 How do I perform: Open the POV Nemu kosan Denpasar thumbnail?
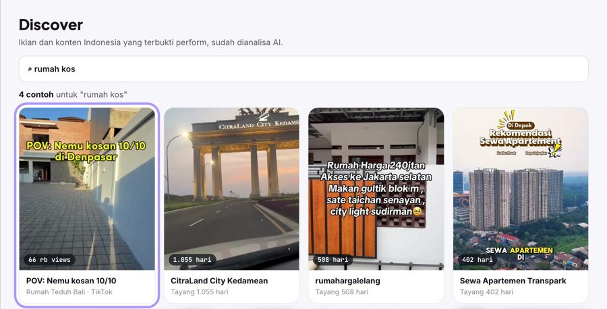click(87, 189)
